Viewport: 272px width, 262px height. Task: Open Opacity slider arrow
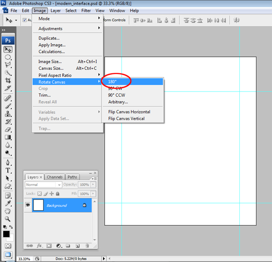[93, 184]
